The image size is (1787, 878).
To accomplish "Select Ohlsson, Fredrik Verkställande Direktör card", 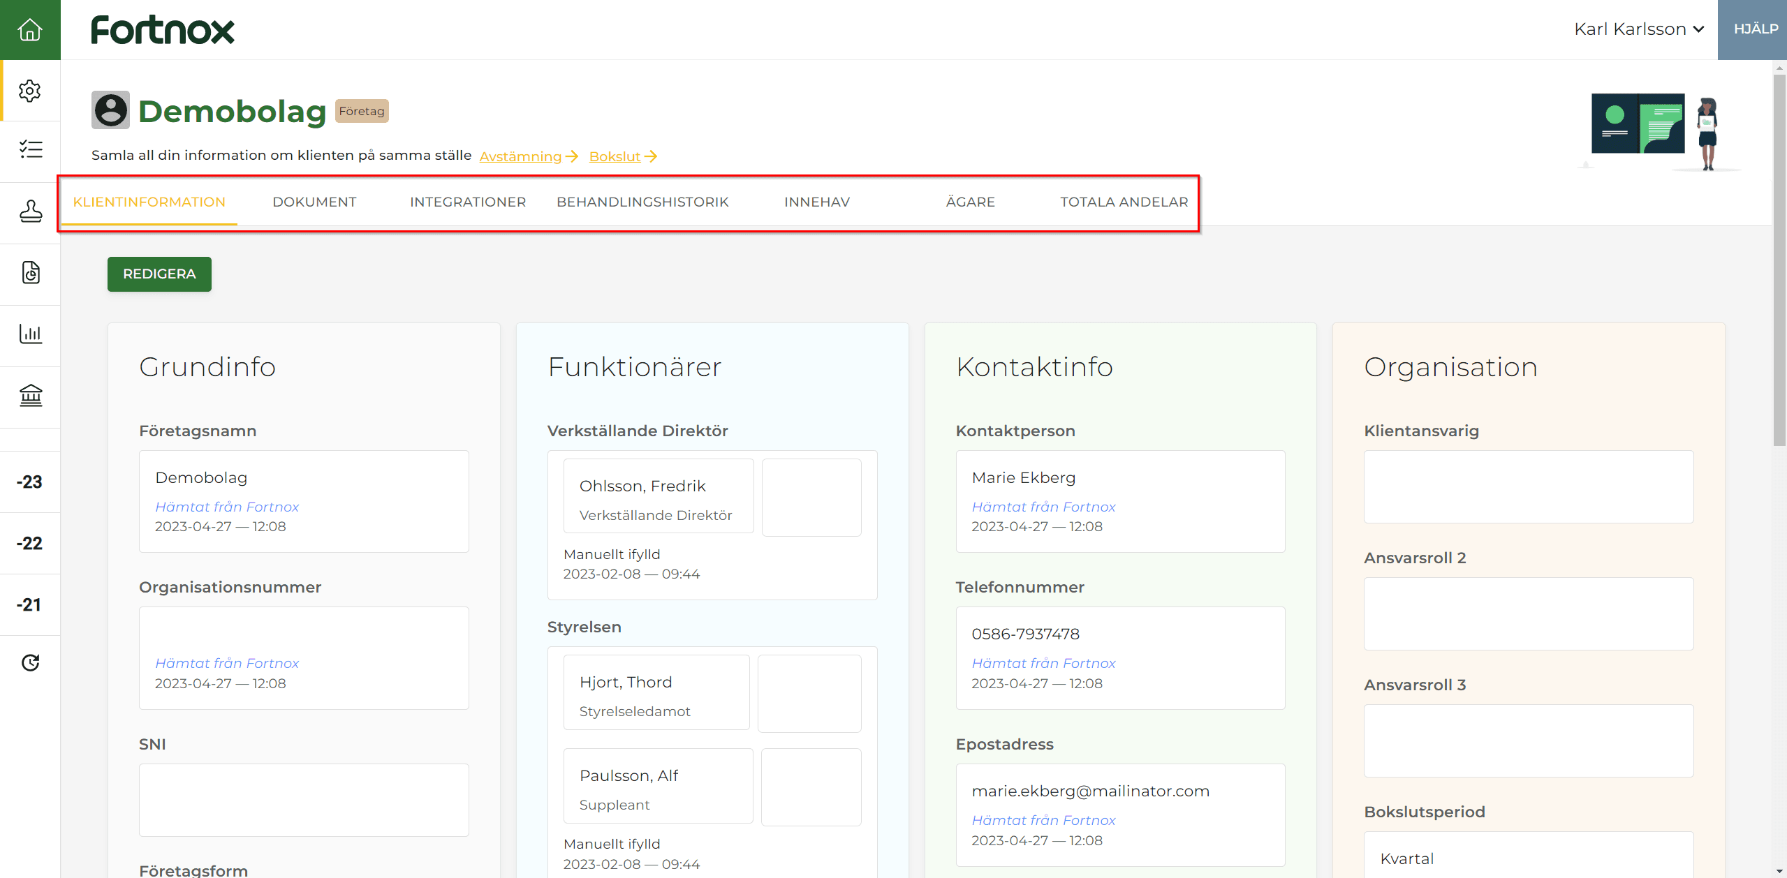I will (x=659, y=496).
